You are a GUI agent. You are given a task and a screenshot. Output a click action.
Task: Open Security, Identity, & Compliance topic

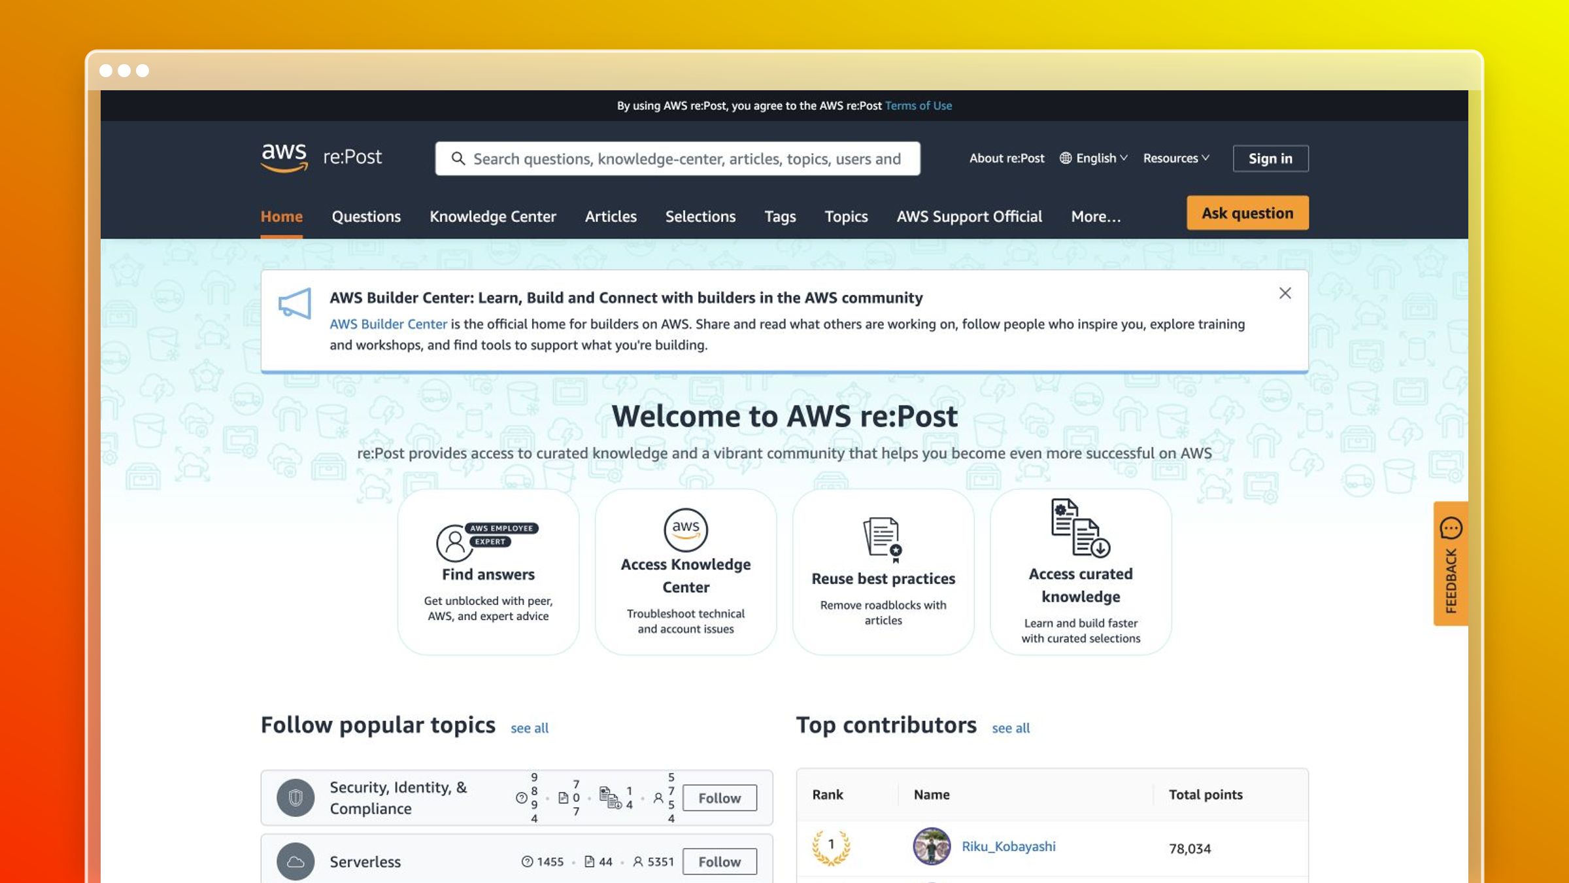click(x=398, y=797)
